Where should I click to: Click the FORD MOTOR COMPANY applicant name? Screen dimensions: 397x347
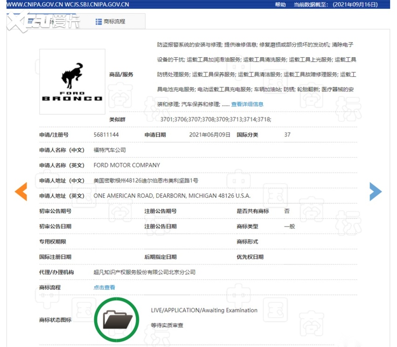click(x=126, y=165)
